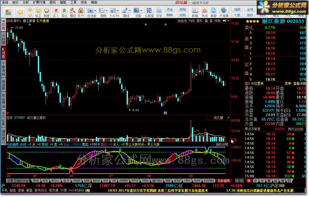Expand the 画线 dropdown arrow
Viewport: 309px width, 197px height.
(130, 10)
